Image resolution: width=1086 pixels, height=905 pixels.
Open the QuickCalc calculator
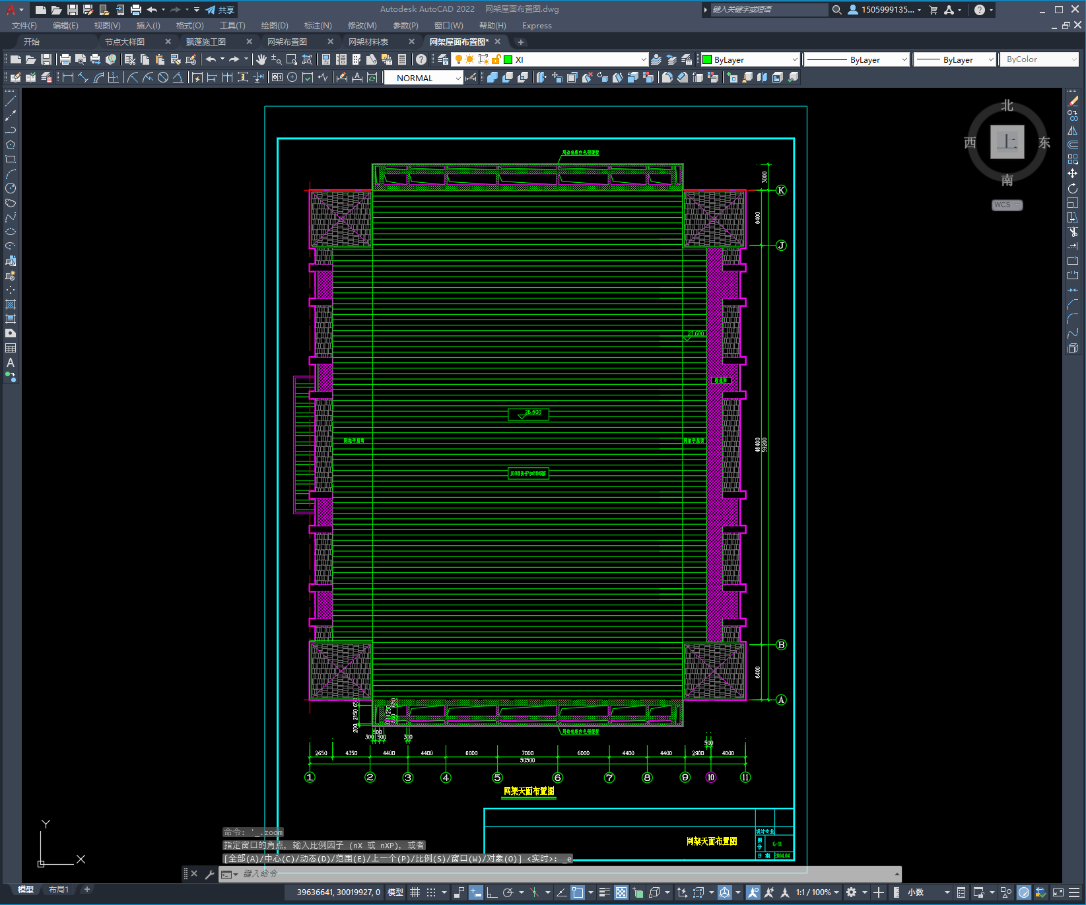(x=402, y=59)
